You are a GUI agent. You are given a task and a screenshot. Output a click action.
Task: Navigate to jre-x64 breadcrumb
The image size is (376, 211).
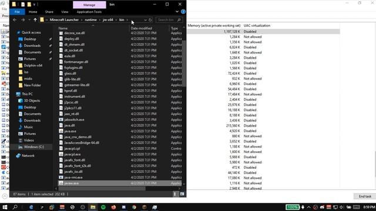(108, 20)
